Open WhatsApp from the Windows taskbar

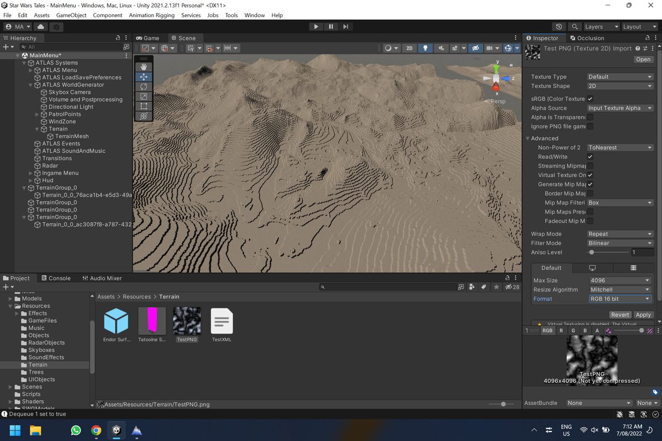click(76, 431)
